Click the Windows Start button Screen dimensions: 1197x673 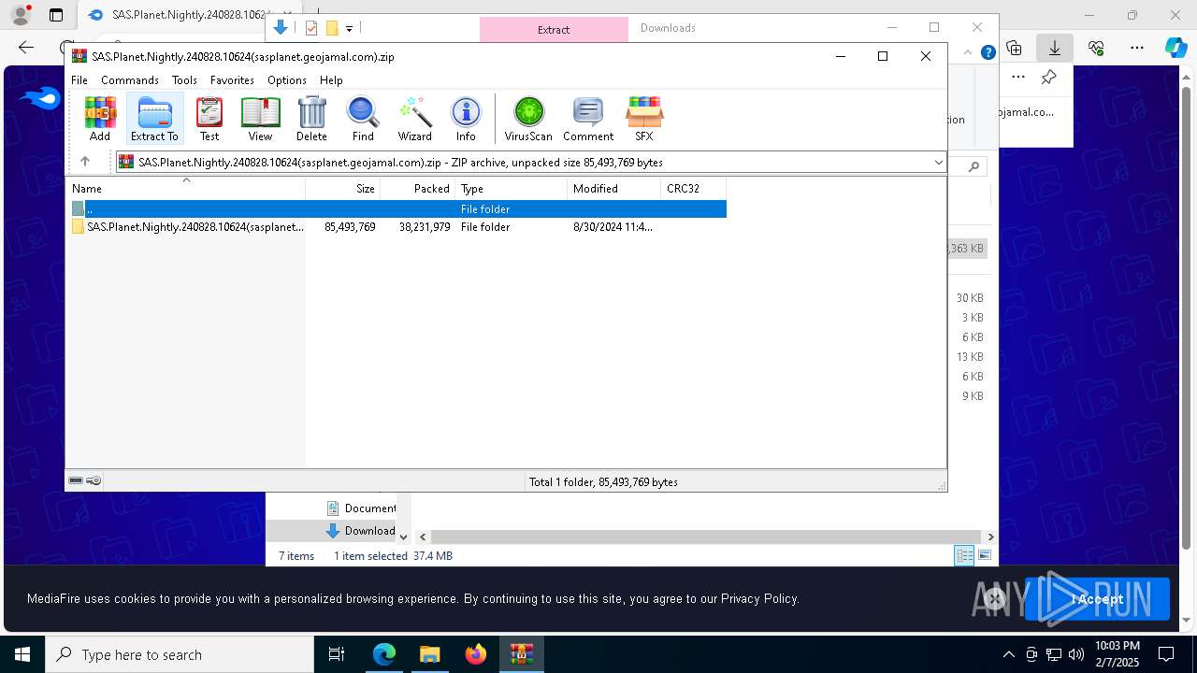click(22, 654)
